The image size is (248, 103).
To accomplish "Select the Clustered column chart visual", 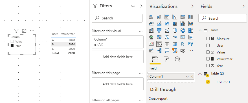I will [175, 17].
